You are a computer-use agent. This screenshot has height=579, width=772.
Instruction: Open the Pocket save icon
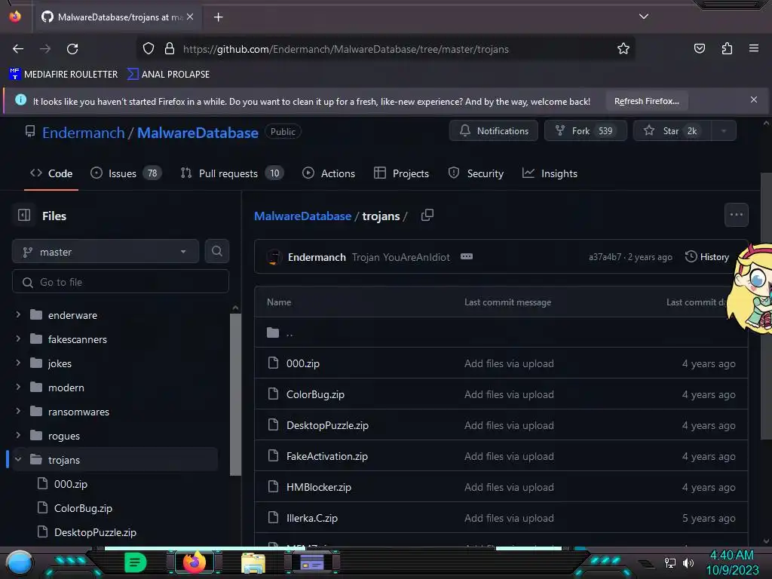tap(699, 49)
